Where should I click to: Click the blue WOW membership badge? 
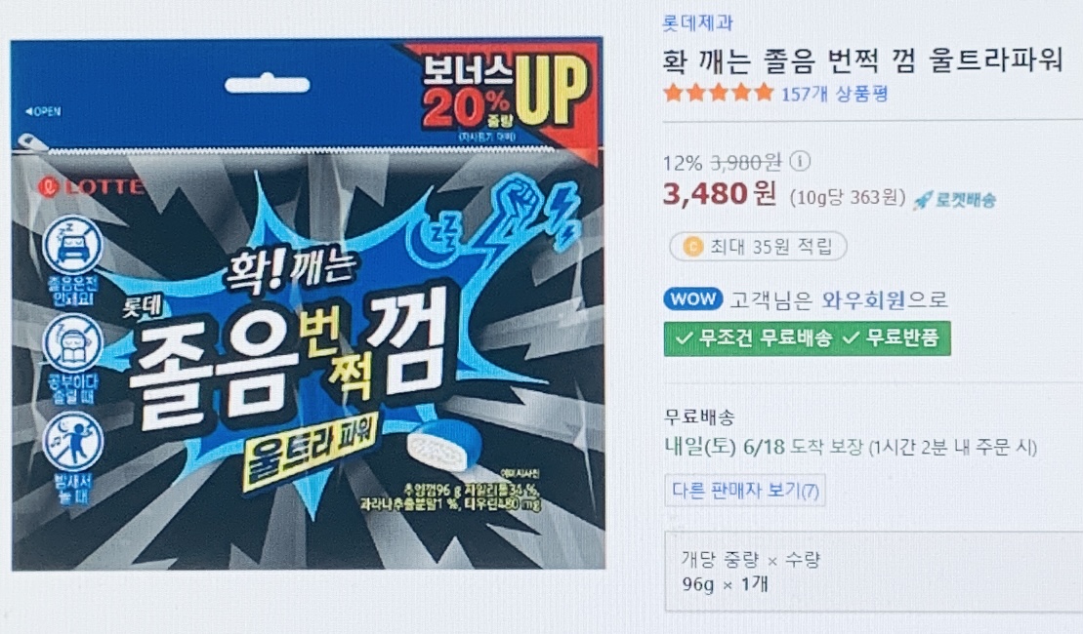(x=693, y=298)
